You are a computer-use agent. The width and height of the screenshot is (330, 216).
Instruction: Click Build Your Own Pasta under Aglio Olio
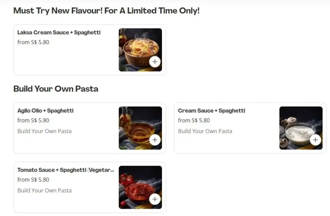coord(44,131)
